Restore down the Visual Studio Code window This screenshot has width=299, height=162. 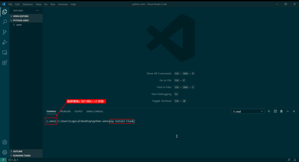(x=286, y=4)
